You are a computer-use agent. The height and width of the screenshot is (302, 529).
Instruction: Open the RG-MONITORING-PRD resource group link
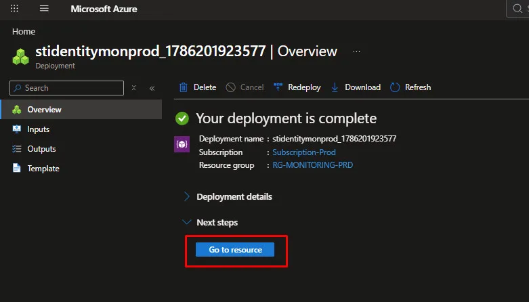313,165
